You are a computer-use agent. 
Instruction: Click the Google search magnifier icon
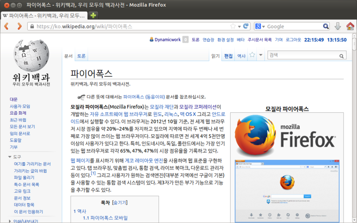tap(326, 26)
